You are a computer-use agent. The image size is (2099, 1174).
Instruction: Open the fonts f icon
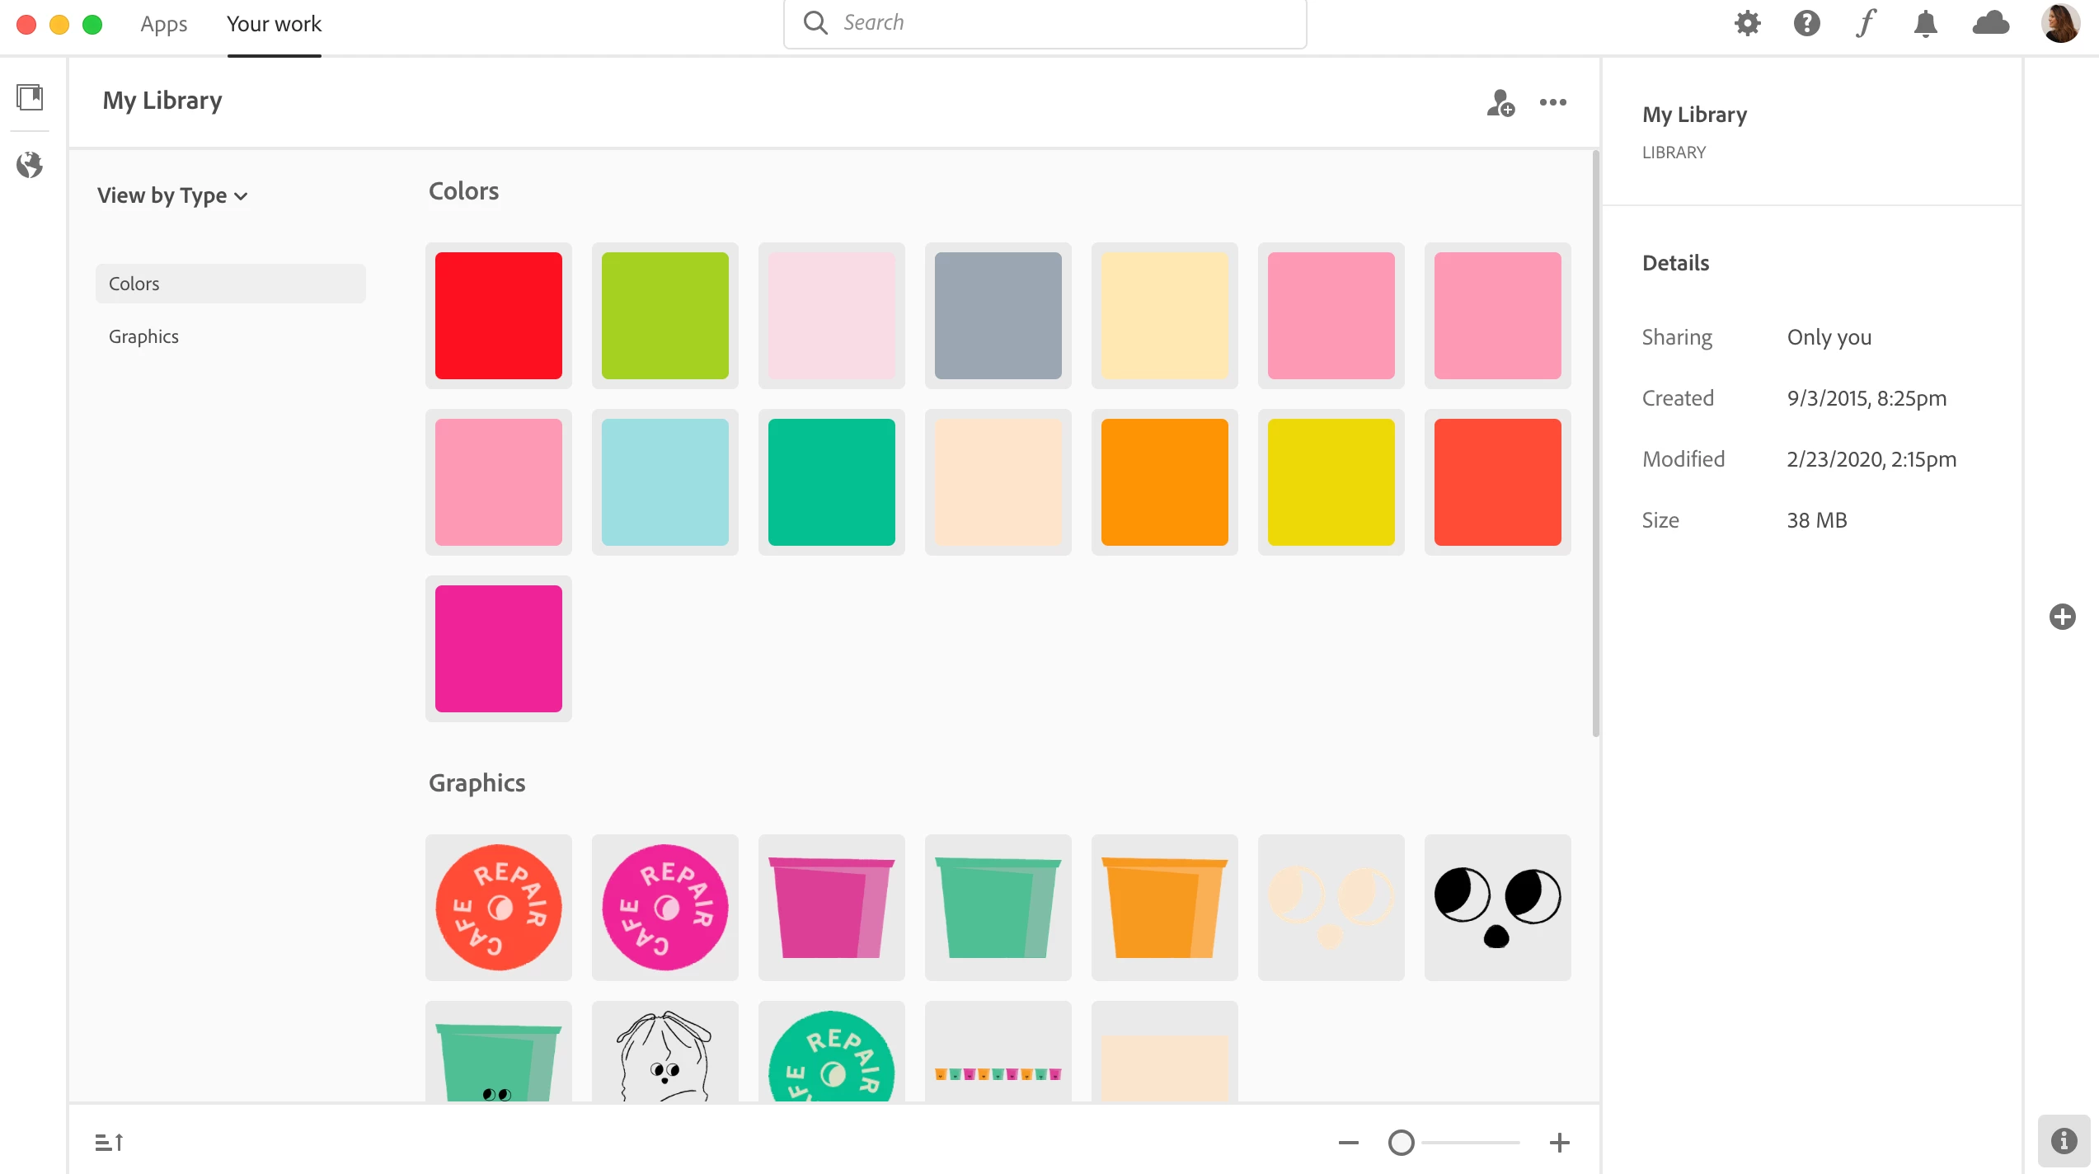[1866, 23]
